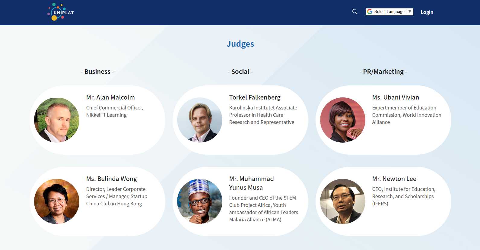
Task: Click Mr. Muhammad Yunus Musa's portrait photo
Action: pos(200,201)
